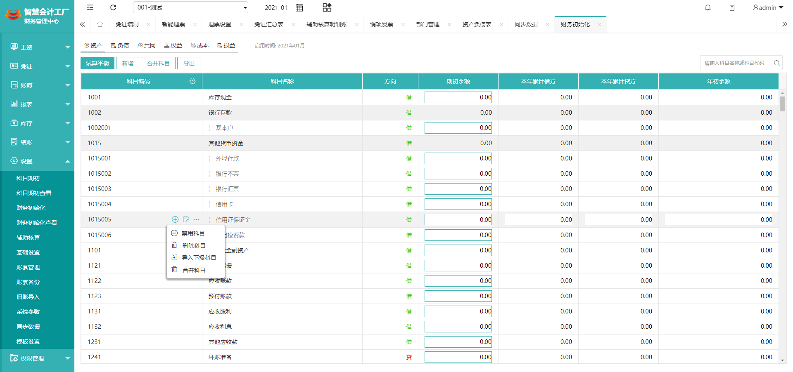This screenshot has height=372, width=793.
Task: Expand the 库存 sidebar menu
Action: (37, 123)
